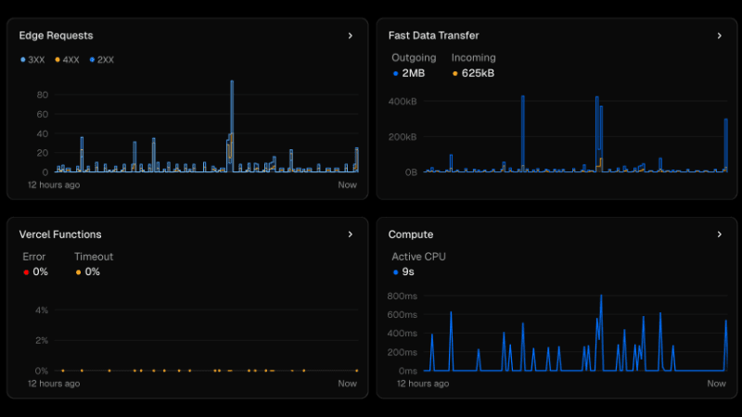Toggle the 3XX series in legend

(x=32, y=59)
